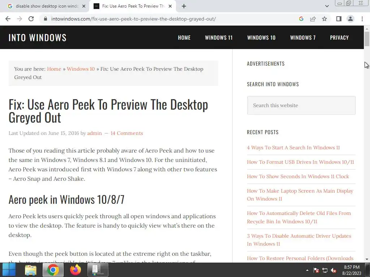The height and width of the screenshot is (277, 370).
Task: Open 'Make Laptop Screen As Main Display' post
Action: coord(300,195)
